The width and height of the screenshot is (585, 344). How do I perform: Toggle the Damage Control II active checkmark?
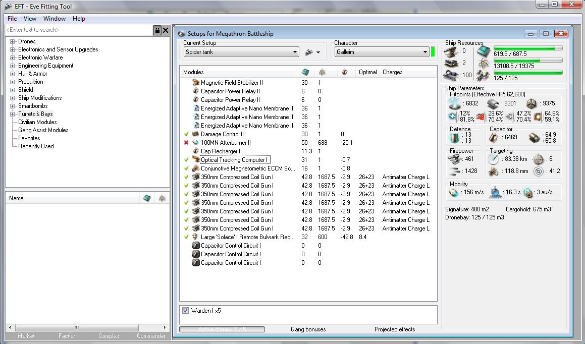pyautogui.click(x=187, y=134)
